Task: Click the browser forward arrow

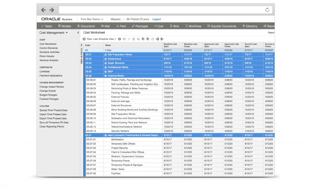Action: pos(52,10)
